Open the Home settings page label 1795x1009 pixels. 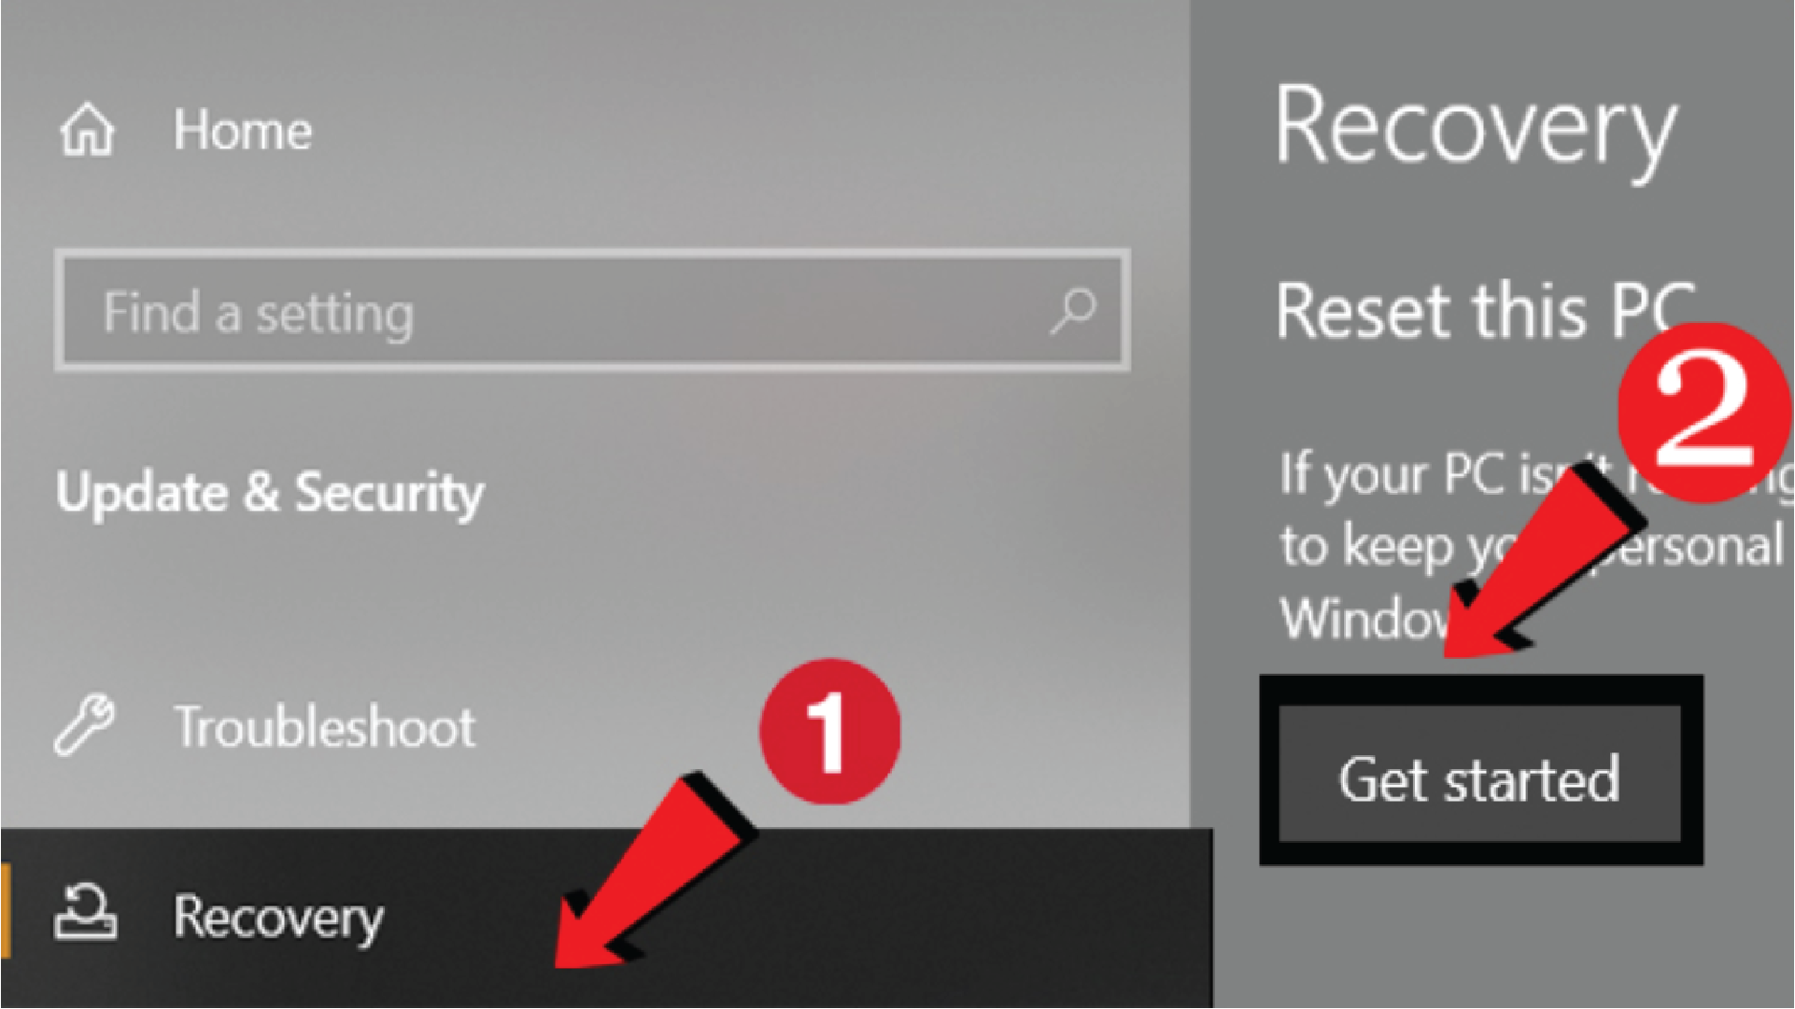[x=242, y=130]
